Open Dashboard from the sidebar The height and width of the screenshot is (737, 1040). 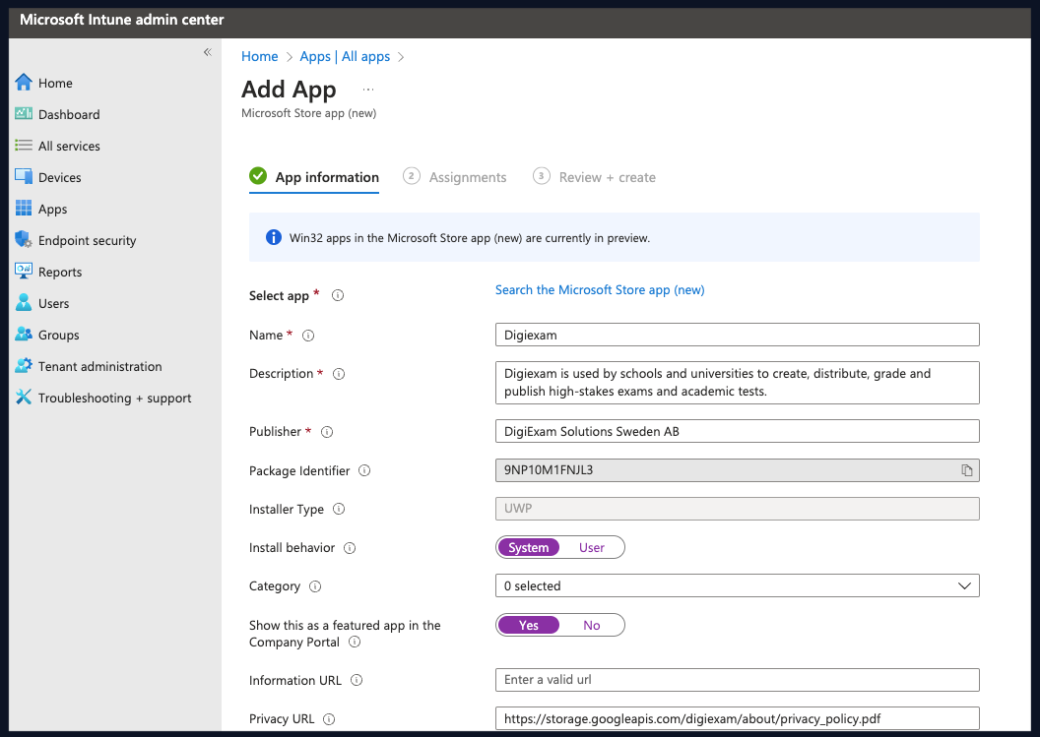[69, 115]
